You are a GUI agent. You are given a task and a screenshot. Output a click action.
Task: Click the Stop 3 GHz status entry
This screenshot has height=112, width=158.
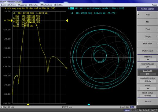click(124, 107)
